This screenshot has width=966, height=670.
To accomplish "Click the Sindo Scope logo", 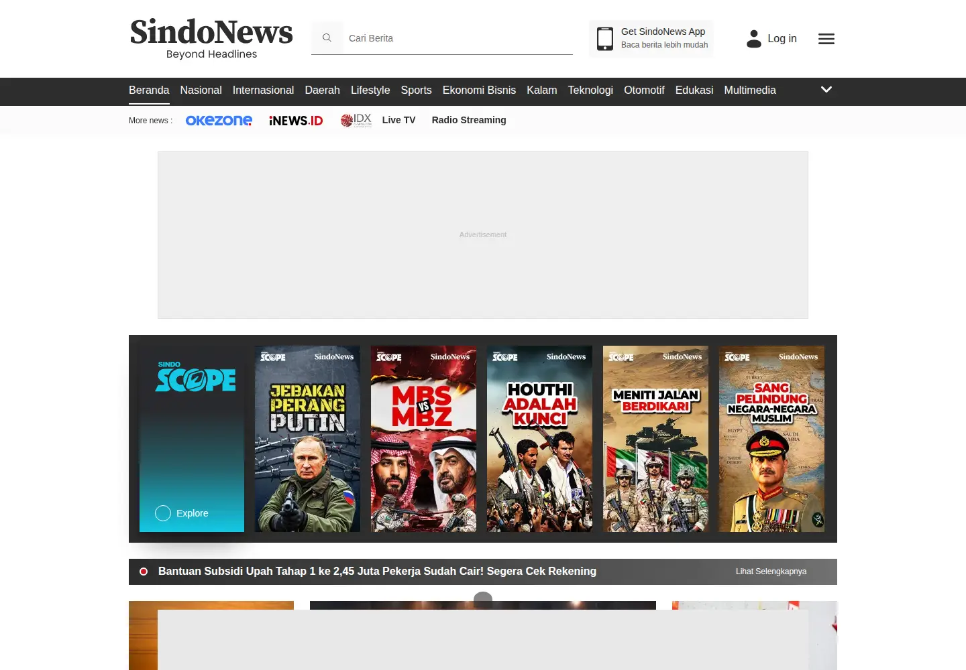I will pos(195,377).
